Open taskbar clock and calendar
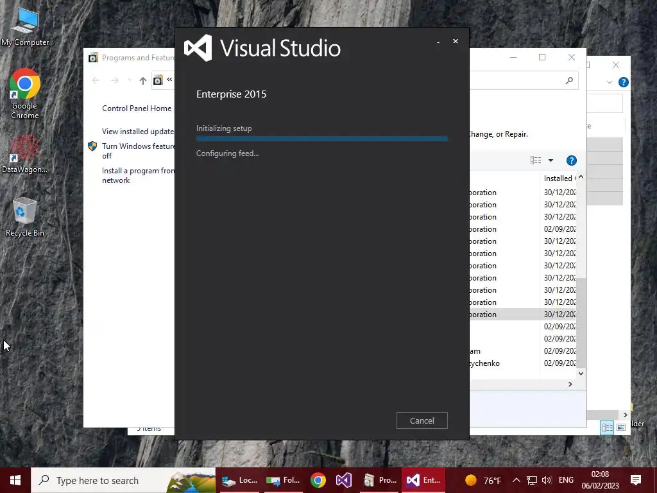The image size is (657, 493). 600,480
